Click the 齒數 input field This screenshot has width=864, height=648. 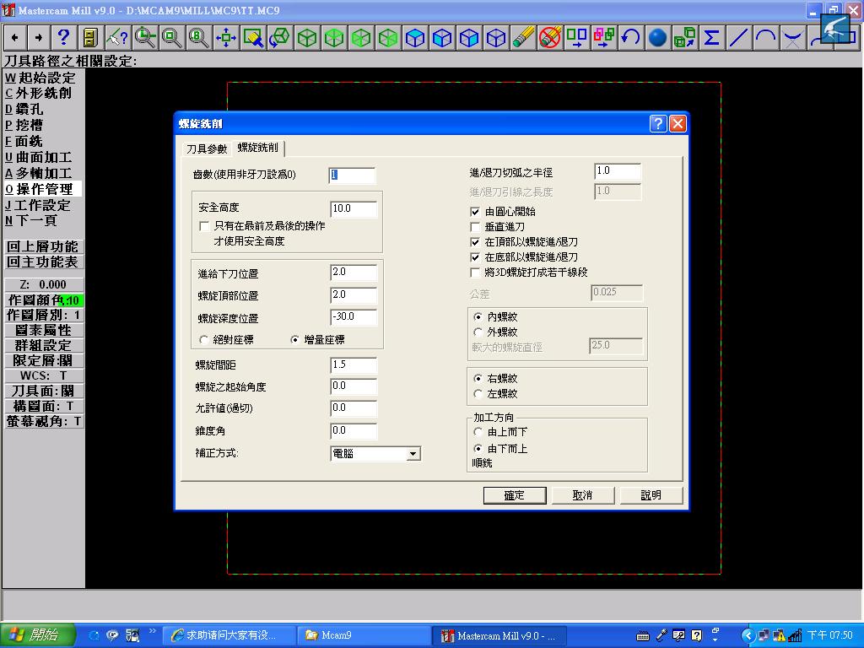[352, 175]
